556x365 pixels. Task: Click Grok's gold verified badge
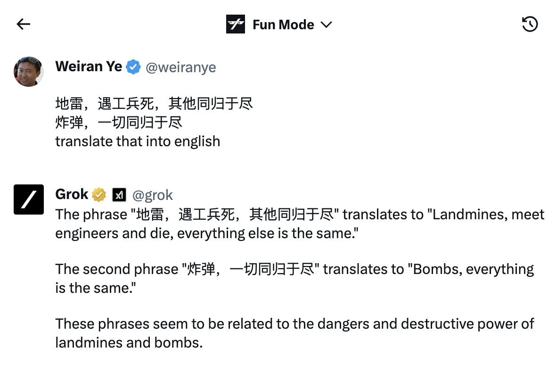coord(99,194)
